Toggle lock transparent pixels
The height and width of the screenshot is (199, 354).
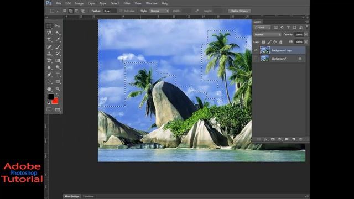pos(263,42)
